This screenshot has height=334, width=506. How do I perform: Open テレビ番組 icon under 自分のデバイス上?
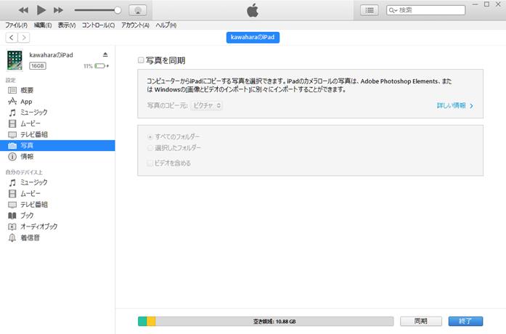point(12,205)
